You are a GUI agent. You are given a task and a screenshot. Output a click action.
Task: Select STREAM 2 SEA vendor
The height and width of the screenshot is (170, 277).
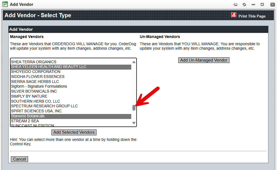(x=71, y=121)
